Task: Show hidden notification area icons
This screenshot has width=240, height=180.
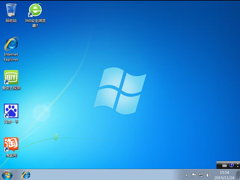Action: [186, 175]
